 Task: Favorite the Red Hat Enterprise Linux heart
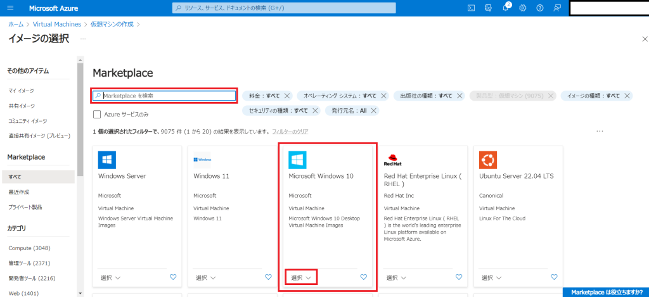point(459,277)
